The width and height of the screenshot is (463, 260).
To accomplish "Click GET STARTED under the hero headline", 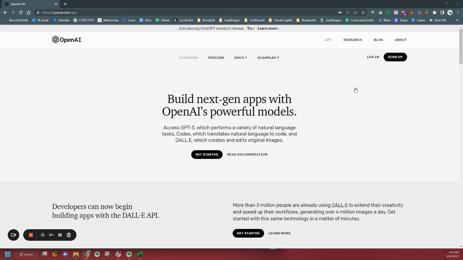I will 207,155.
